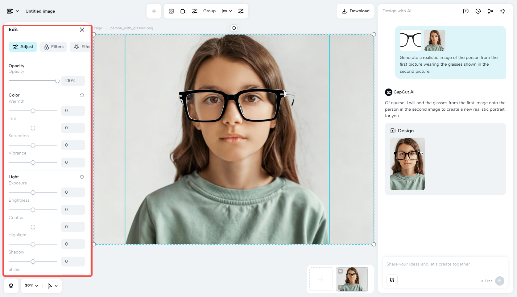Click the Saturation value field
The width and height of the screenshot is (517, 297).
coord(73,145)
